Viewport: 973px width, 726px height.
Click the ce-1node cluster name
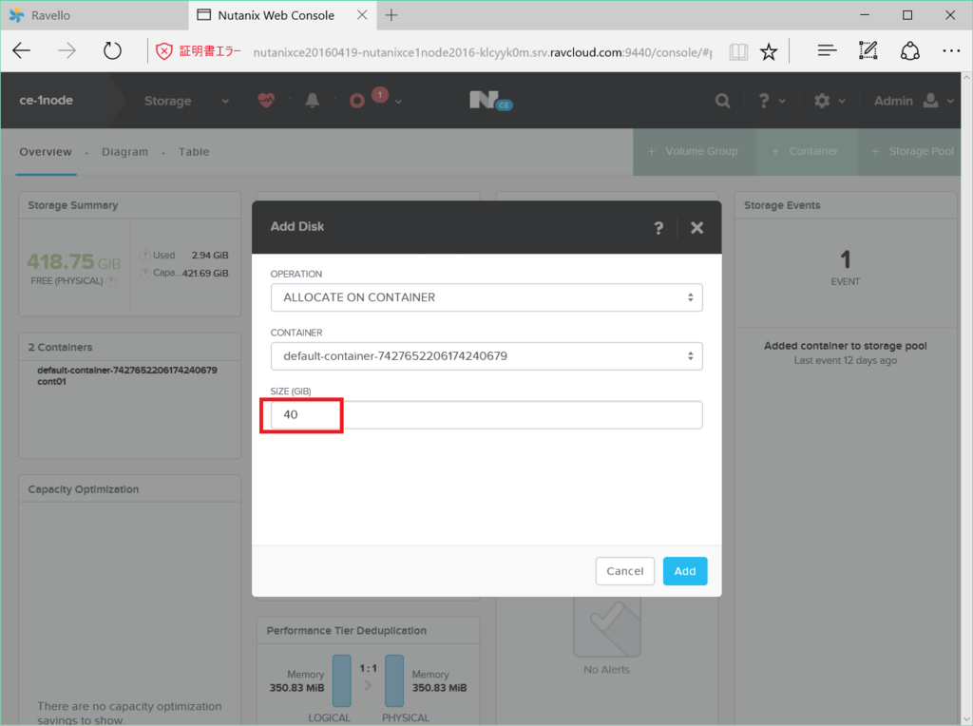pyautogui.click(x=46, y=101)
